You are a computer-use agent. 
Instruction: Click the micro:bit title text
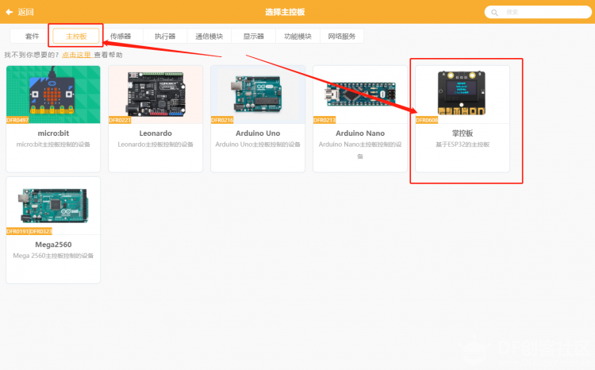pyautogui.click(x=53, y=133)
